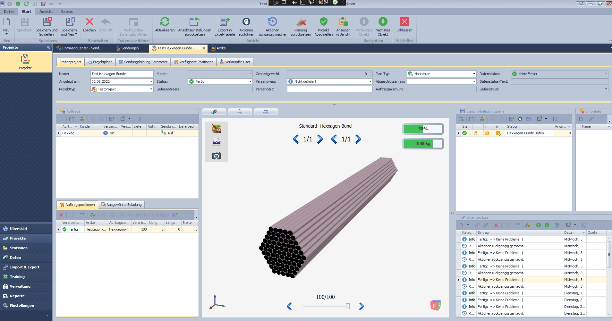Click the Projekt Abschließen shield icon
The width and height of the screenshot is (612, 321).
click(x=323, y=22)
